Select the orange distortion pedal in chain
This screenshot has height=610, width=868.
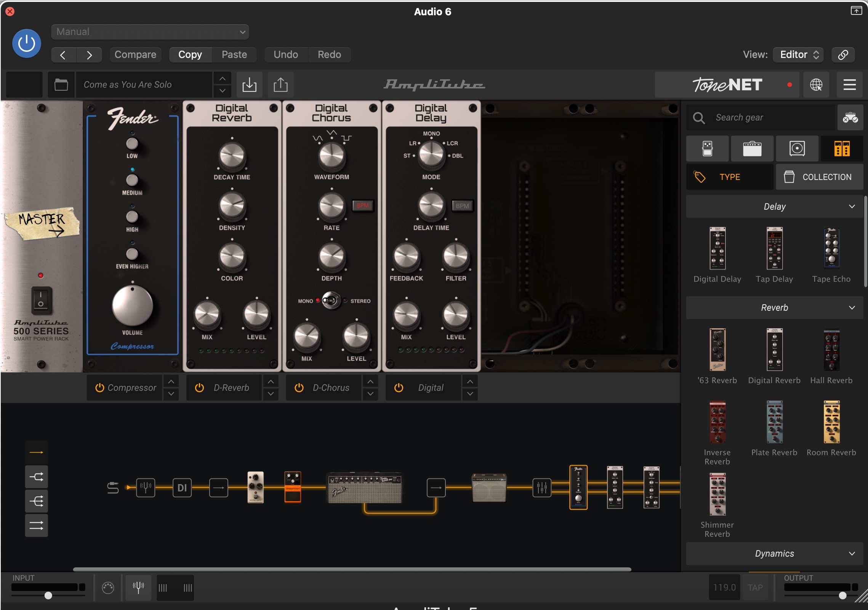point(293,487)
